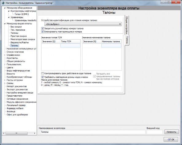Expand the Пользователи tree node

(5, 64)
